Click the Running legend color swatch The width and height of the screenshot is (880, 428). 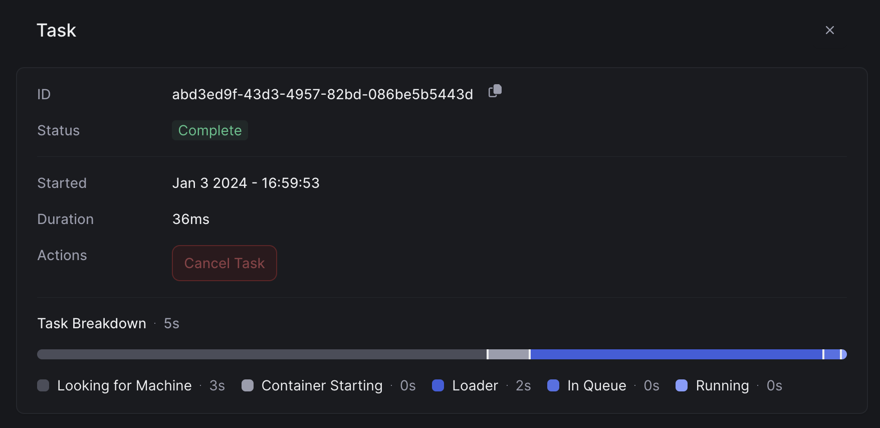point(682,385)
